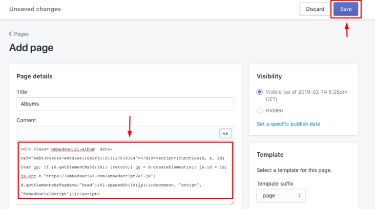375x209 pixels.
Task: Click the content editor resize handle
Action: tap(231, 202)
